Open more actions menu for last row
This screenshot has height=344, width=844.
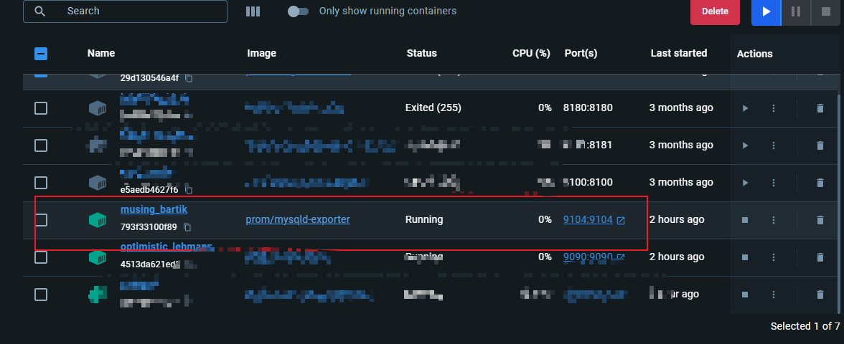coord(774,295)
